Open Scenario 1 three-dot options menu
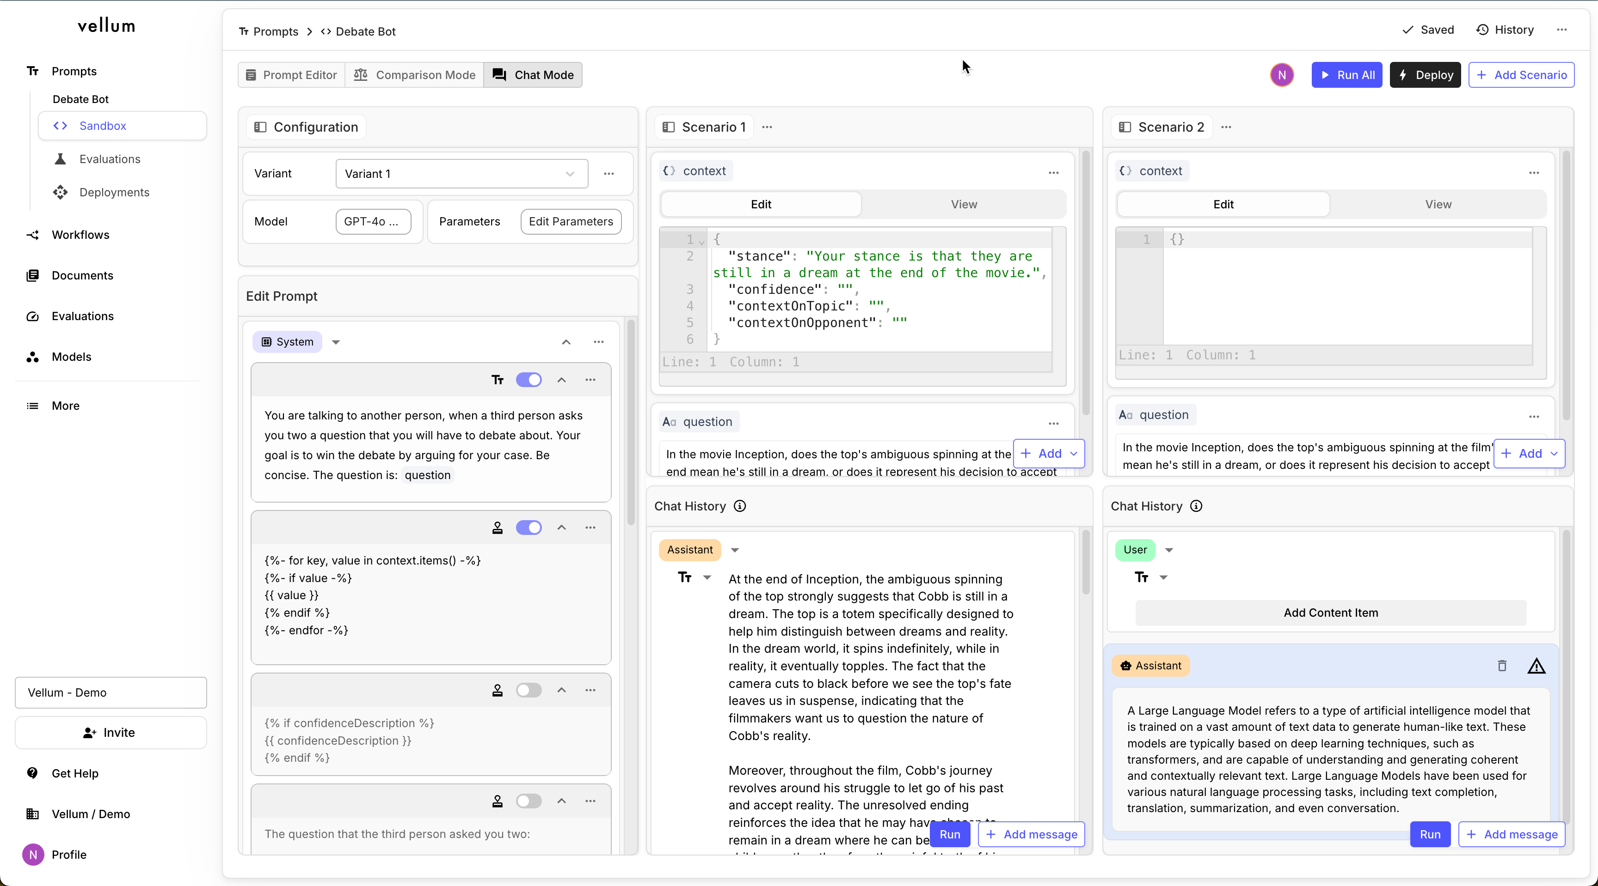 [x=767, y=127]
